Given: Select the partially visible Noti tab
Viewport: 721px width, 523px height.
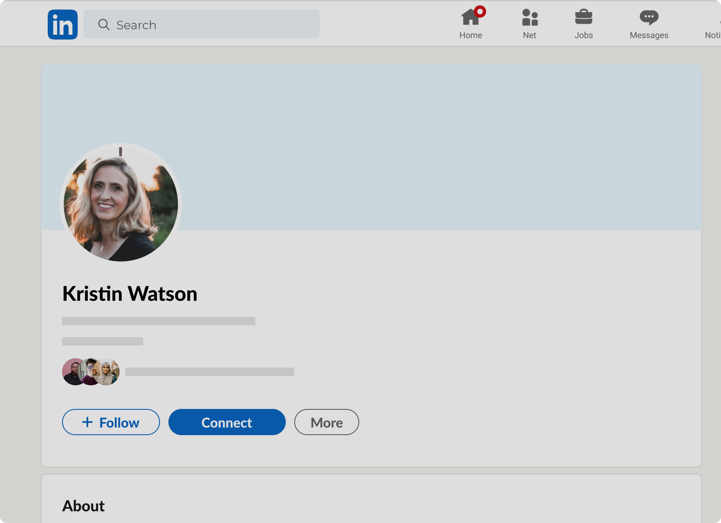Looking at the screenshot, I should pos(713,35).
